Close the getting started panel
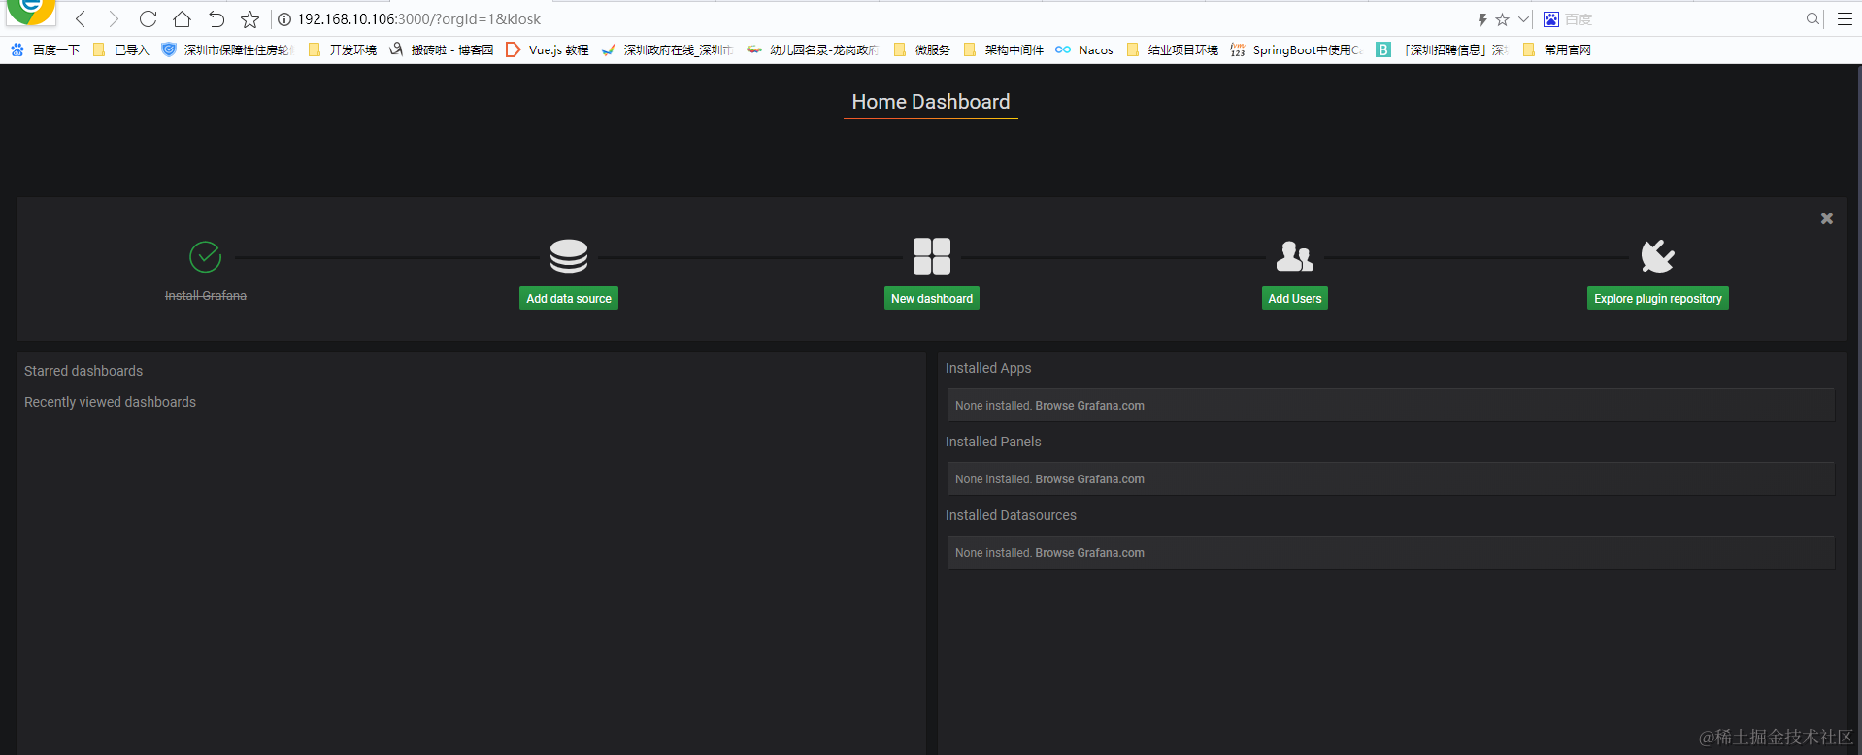The width and height of the screenshot is (1862, 755). pyautogui.click(x=1827, y=219)
